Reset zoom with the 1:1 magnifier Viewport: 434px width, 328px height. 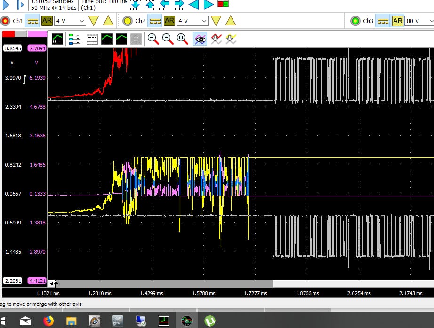182,39
